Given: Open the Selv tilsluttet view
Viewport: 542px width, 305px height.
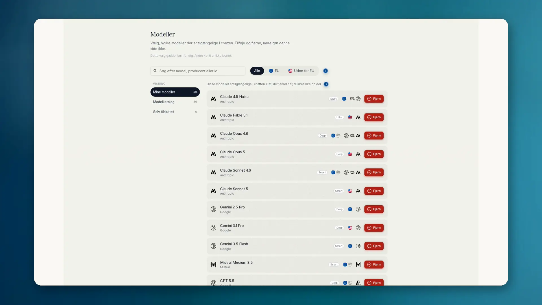Looking at the screenshot, I should pyautogui.click(x=175, y=112).
